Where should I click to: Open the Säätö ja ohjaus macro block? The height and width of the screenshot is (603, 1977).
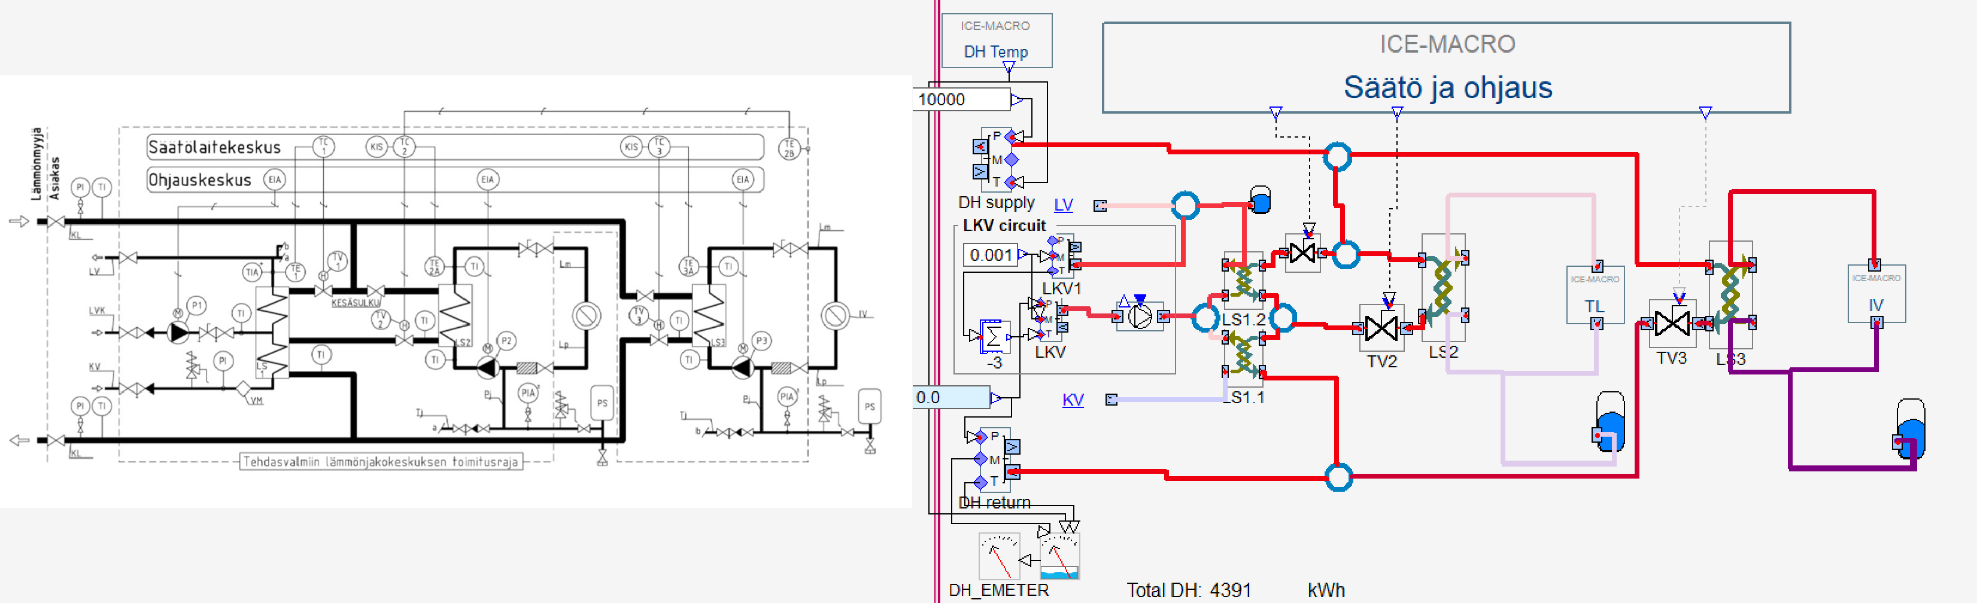1446,68
